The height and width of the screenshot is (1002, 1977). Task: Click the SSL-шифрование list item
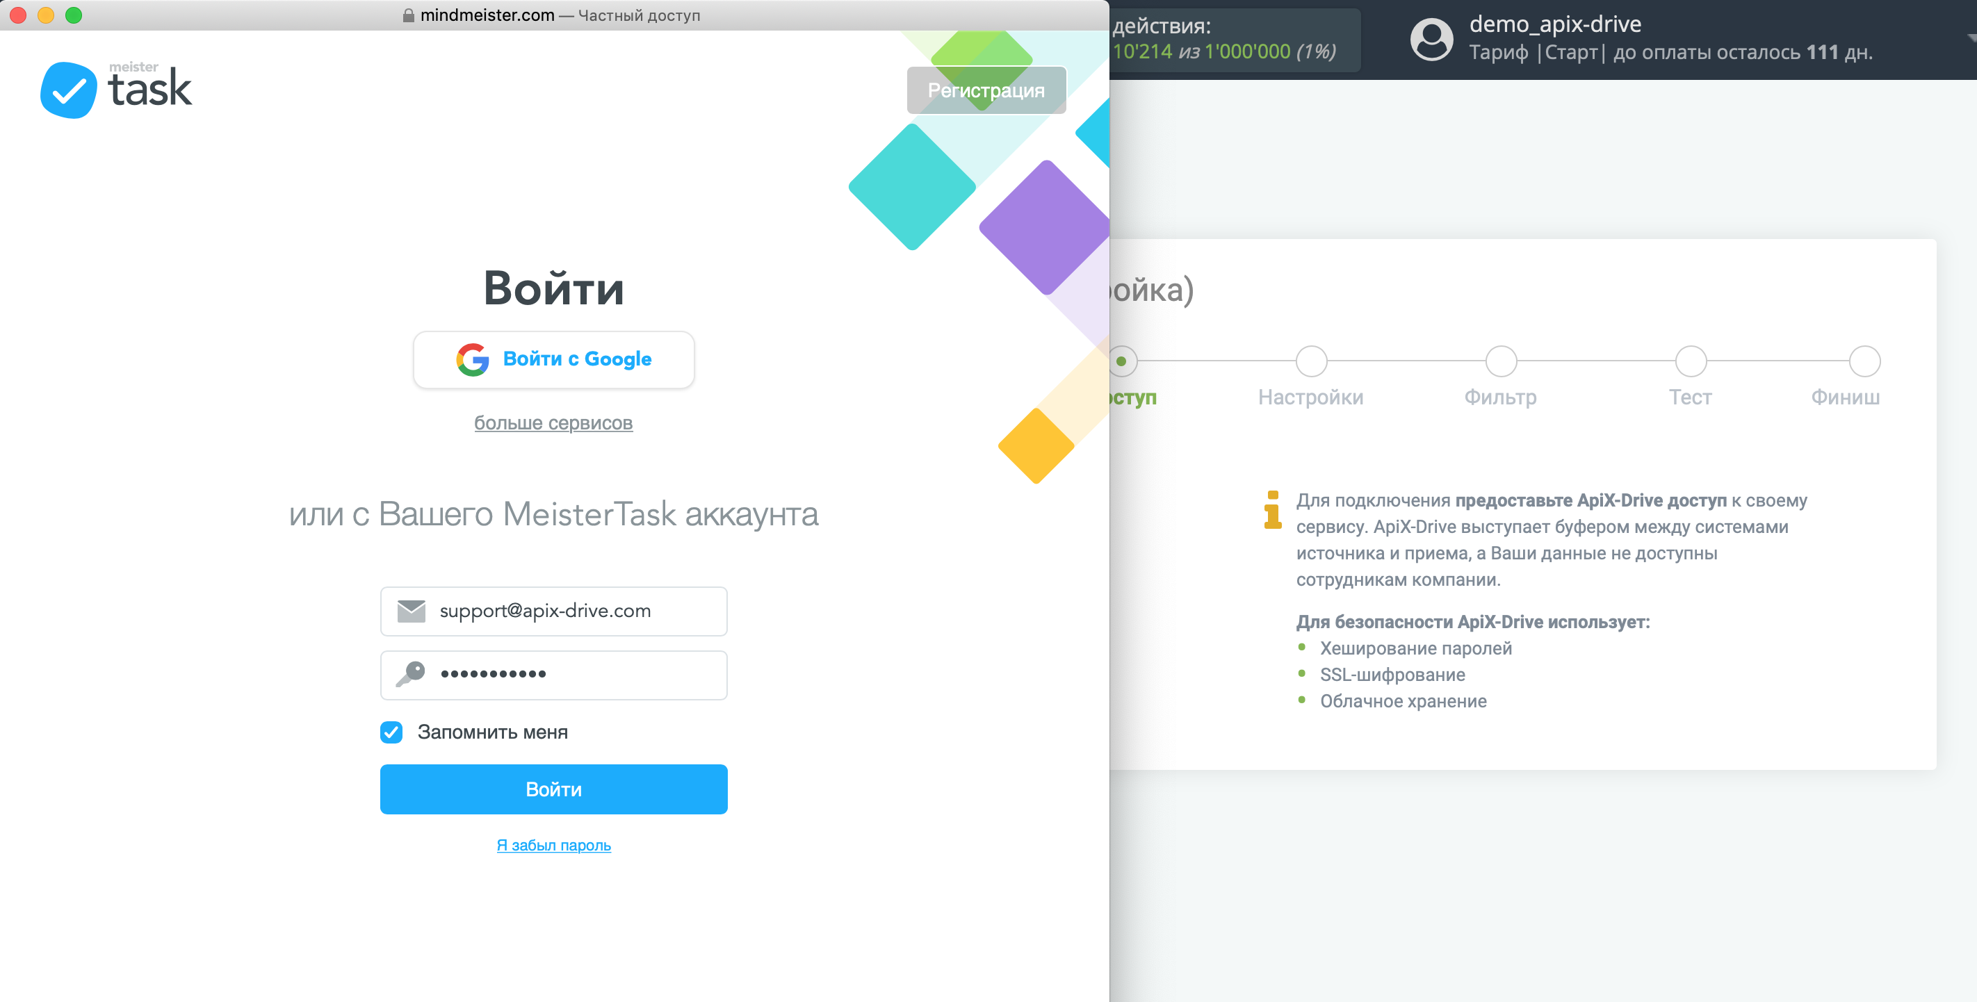(x=1392, y=675)
